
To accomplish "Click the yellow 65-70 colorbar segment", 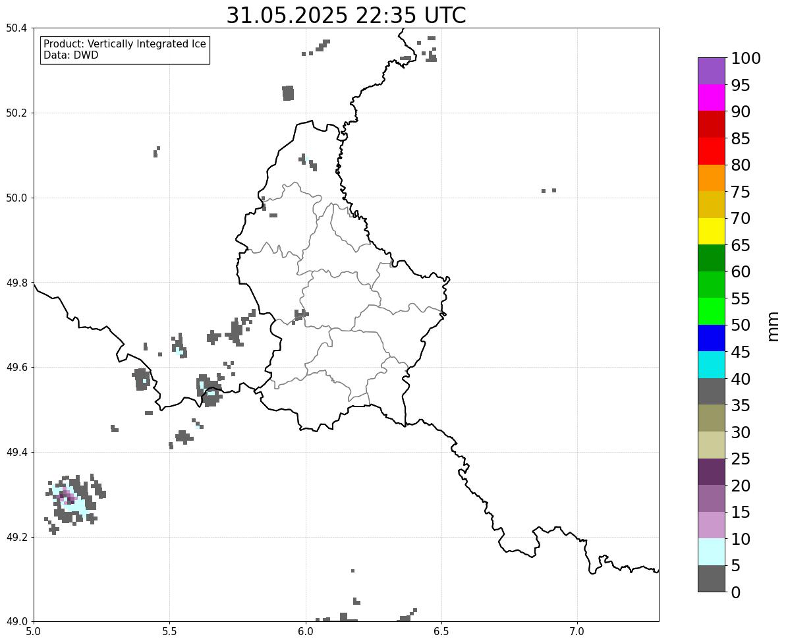I will point(712,231).
